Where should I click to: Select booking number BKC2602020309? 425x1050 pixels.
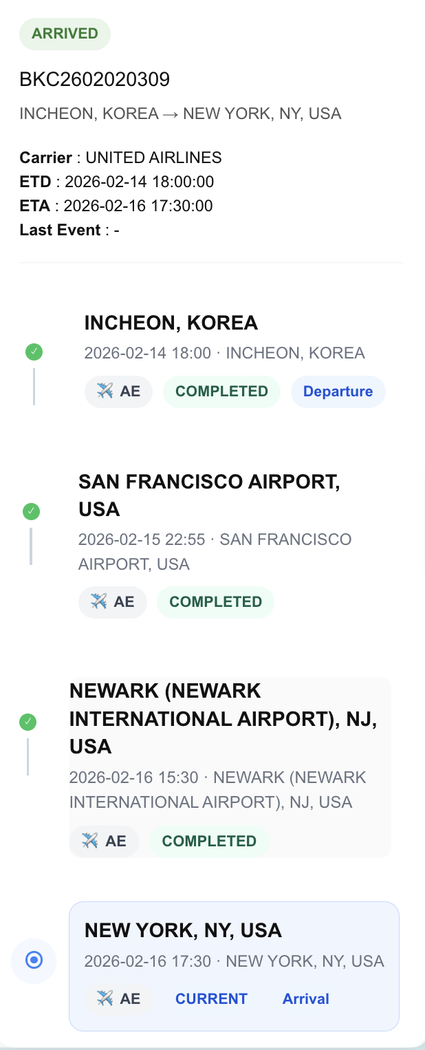coord(95,80)
